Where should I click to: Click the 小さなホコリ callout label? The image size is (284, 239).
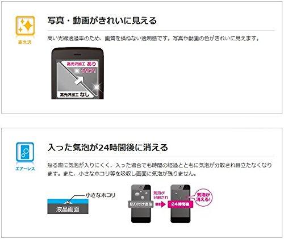point(100,195)
